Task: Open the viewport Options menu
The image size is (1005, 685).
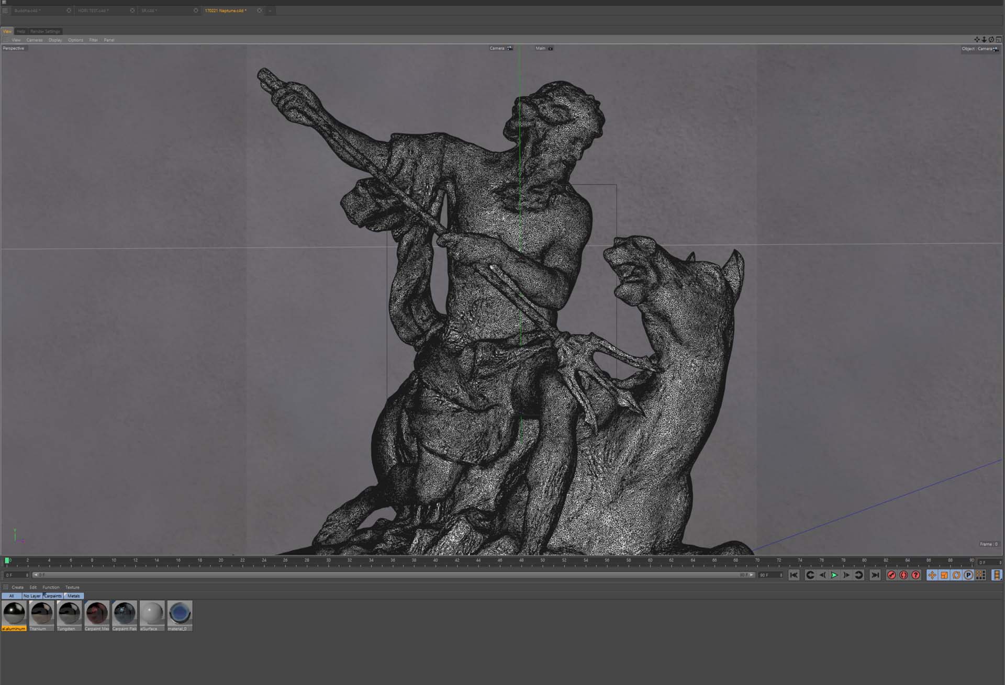Action: [75, 40]
